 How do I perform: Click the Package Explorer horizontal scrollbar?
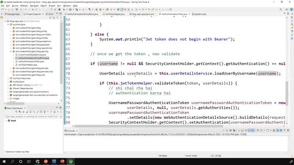pos(15,104)
